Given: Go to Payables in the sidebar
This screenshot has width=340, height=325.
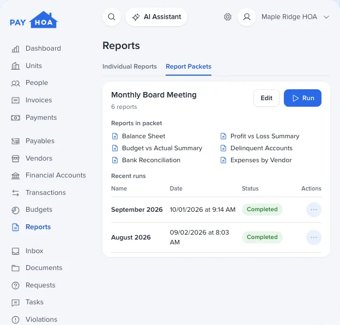Looking at the screenshot, I should click(40, 141).
